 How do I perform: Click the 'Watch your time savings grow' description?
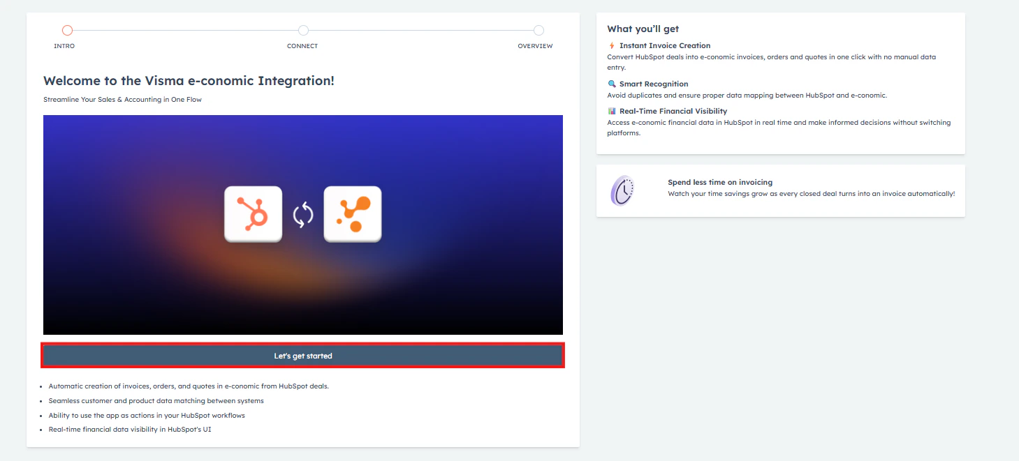(811, 193)
